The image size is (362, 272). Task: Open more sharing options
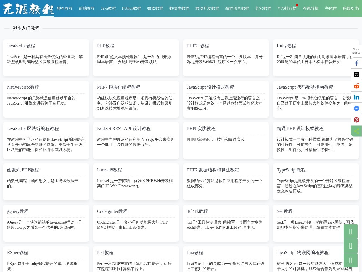[x=356, y=131]
